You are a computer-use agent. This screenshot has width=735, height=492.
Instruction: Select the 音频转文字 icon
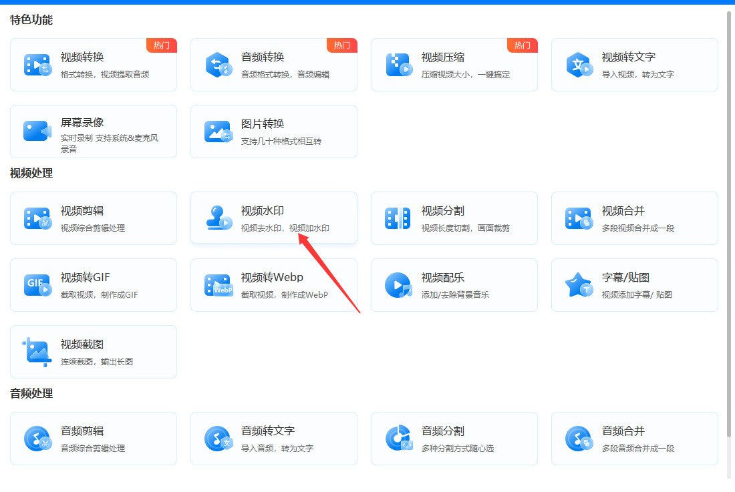click(218, 439)
